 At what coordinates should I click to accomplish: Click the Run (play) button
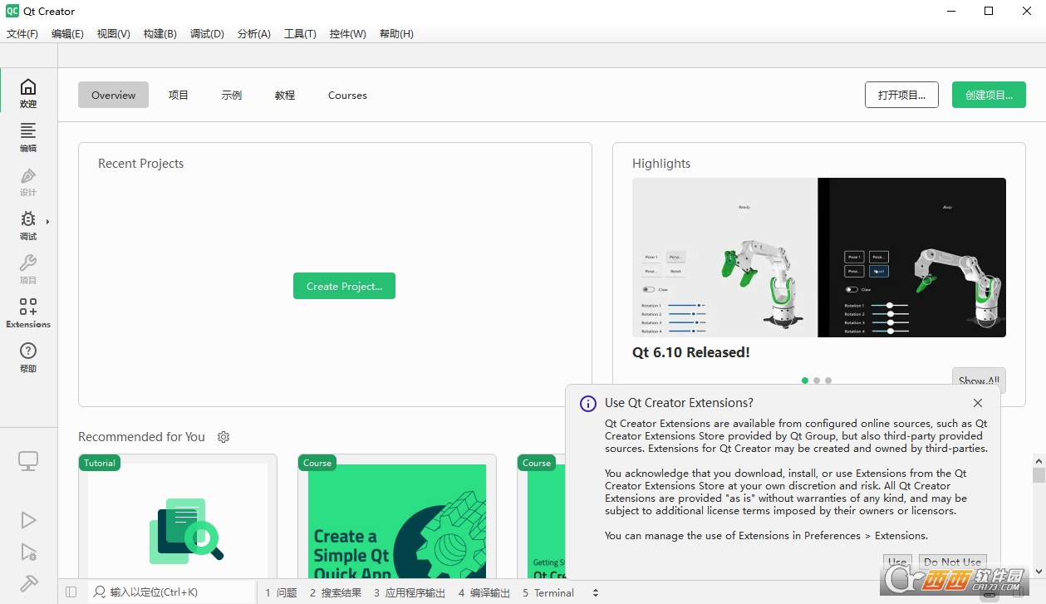(28, 520)
